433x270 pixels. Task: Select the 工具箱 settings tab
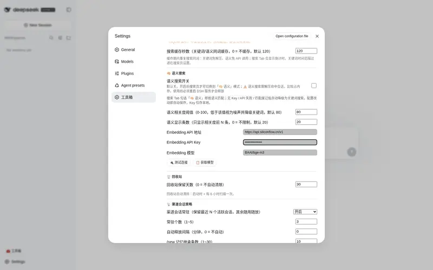click(134, 97)
